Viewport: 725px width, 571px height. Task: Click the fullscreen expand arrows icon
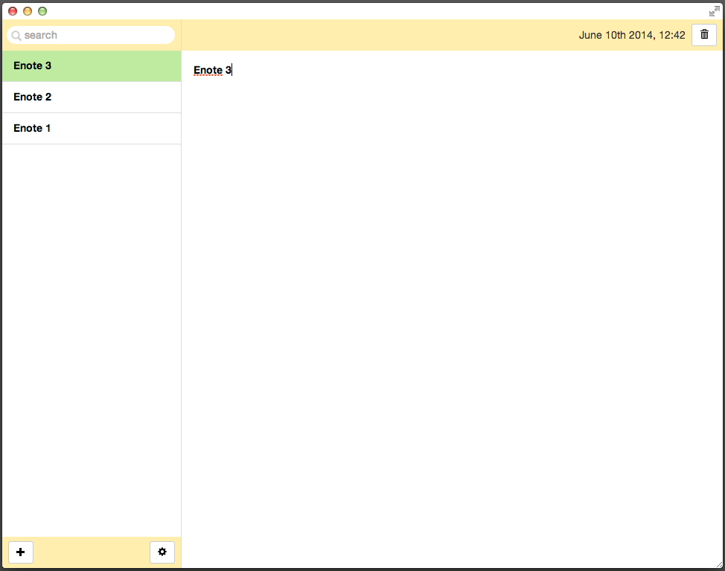tap(714, 10)
